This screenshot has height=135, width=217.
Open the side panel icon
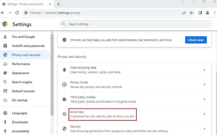point(200,13)
